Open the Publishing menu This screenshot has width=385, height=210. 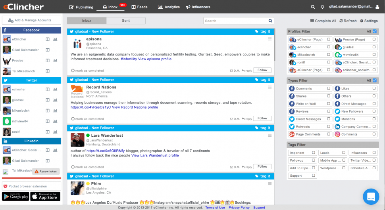point(81,7)
